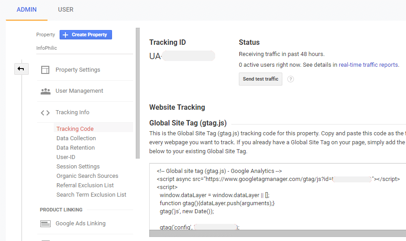Select Tracking Code submenu item
The height and width of the screenshot is (241, 406).
pyautogui.click(x=75, y=129)
